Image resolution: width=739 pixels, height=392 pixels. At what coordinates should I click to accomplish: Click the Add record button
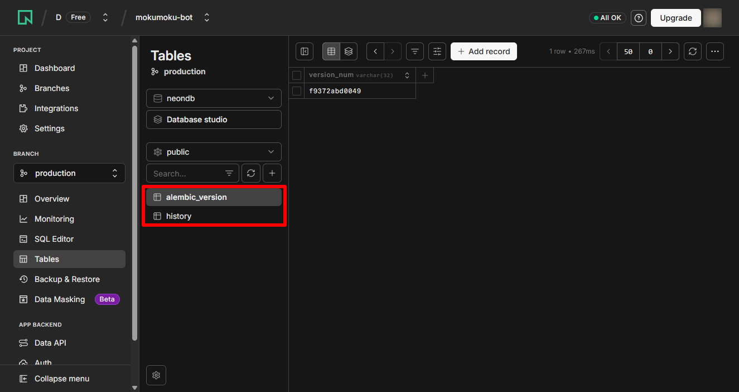tap(484, 51)
